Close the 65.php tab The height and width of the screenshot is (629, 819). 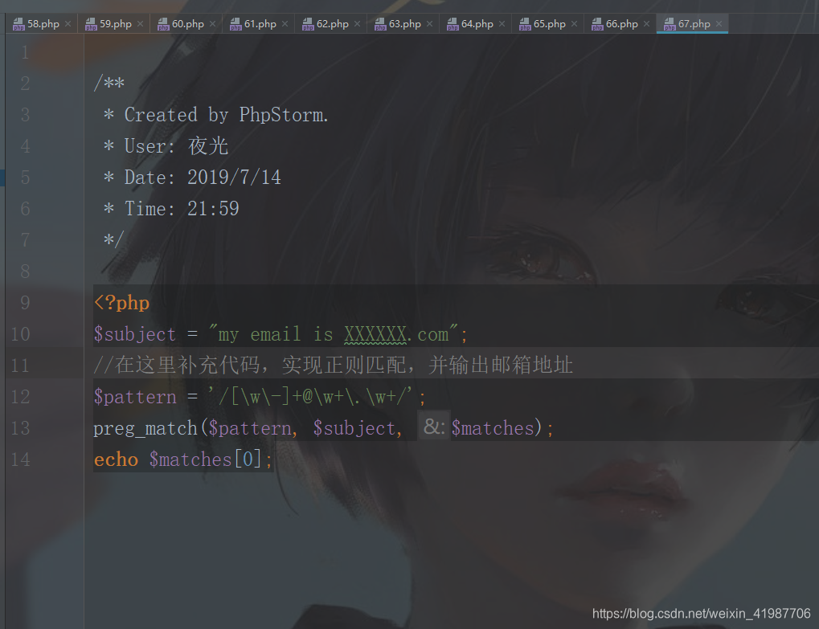pyautogui.click(x=574, y=24)
